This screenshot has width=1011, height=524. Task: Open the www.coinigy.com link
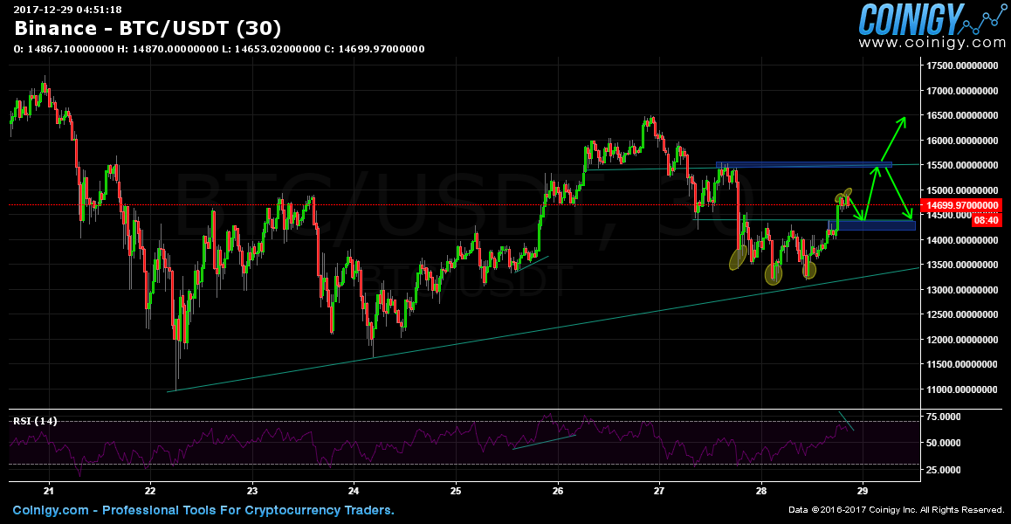coord(931,44)
